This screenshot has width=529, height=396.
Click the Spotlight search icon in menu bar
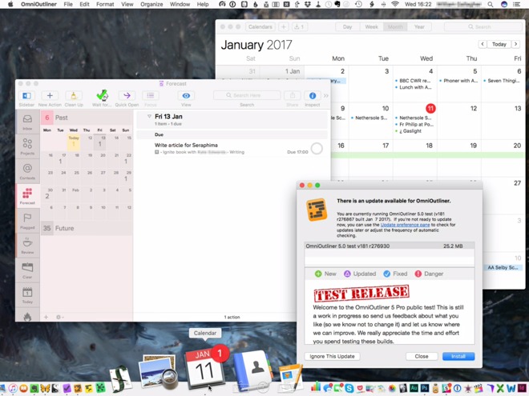coord(491,4)
